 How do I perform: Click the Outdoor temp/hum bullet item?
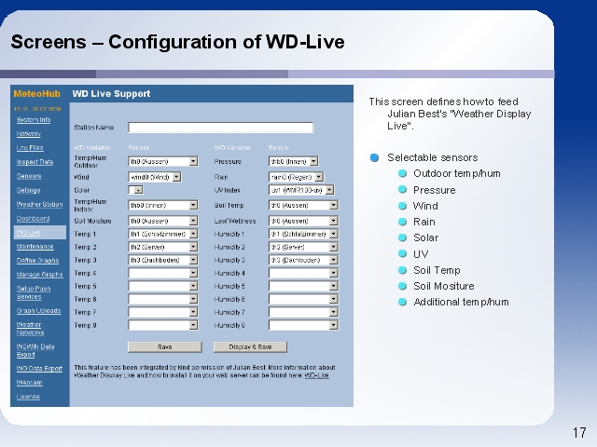(457, 174)
